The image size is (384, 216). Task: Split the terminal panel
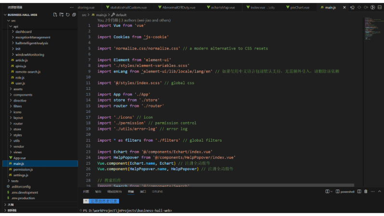point(359,192)
